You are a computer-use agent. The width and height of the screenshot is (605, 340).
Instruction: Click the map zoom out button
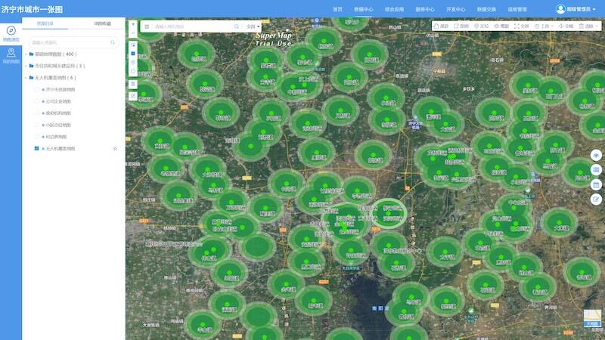[133, 33]
